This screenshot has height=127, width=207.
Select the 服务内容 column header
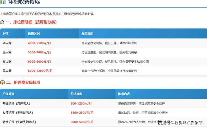pos(124,94)
